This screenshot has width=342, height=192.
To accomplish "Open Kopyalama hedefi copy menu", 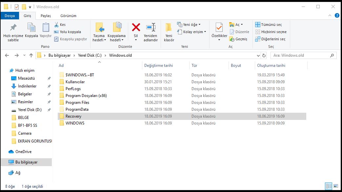I will [x=116, y=32].
